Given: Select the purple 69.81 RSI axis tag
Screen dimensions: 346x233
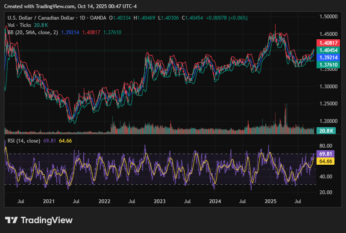Looking at the screenshot, I should point(326,154).
